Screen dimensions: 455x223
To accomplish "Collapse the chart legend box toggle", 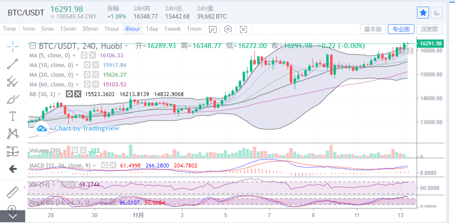I will tap(33, 46).
